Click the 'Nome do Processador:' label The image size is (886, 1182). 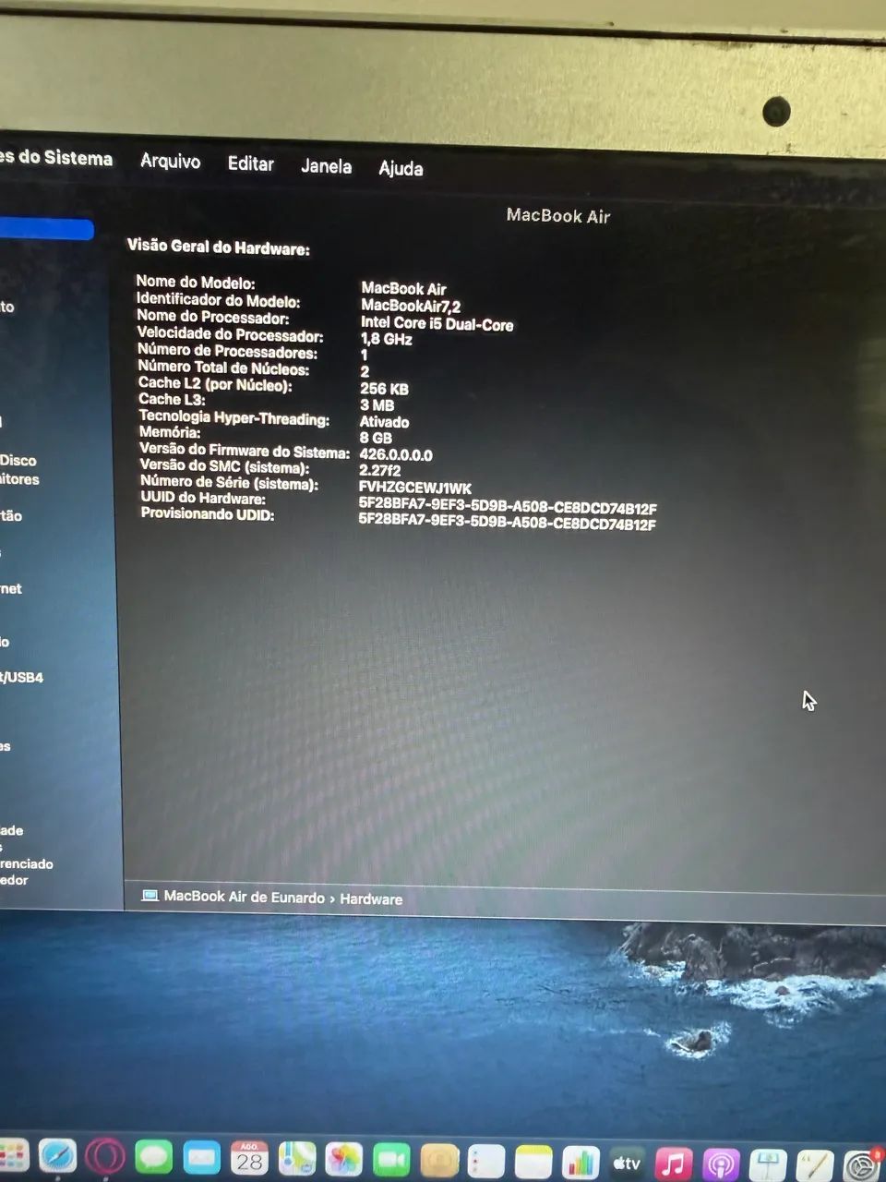coord(212,317)
